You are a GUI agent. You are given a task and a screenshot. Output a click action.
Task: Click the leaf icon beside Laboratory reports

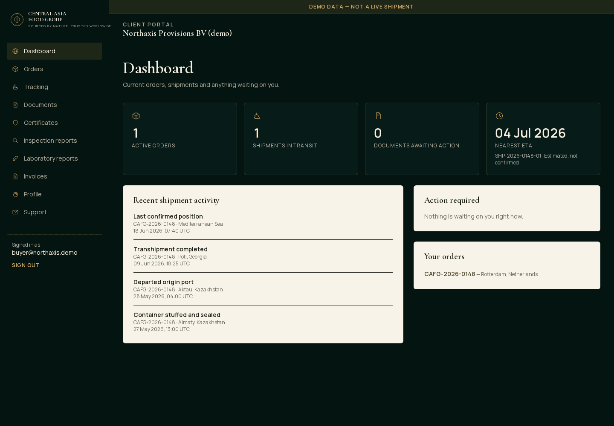coord(15,158)
